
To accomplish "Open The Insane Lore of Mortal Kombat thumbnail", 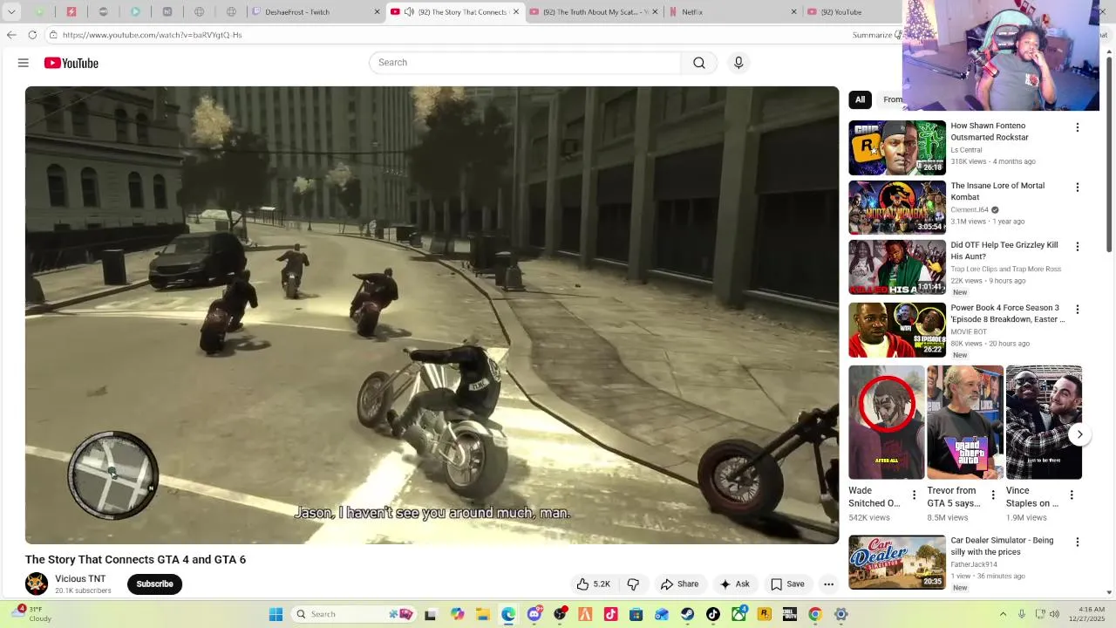I will [897, 208].
